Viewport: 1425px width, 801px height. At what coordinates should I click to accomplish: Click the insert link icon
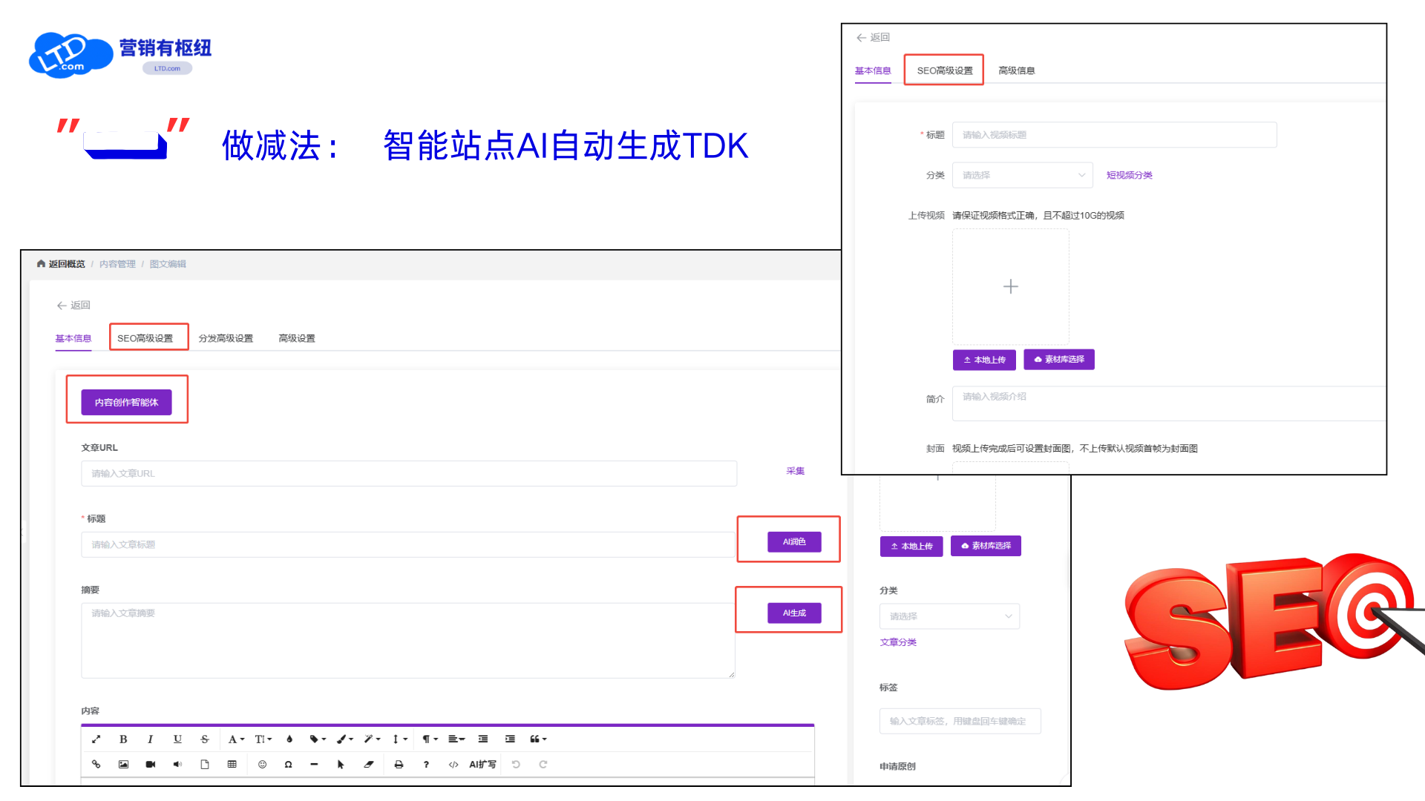coord(96,764)
